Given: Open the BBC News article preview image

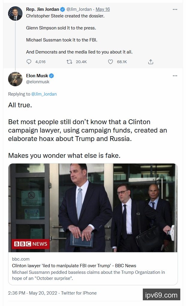Looking at the screenshot, I should click(93, 207).
